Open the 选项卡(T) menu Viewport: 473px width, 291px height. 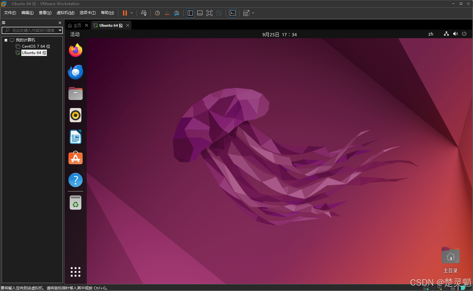(x=88, y=13)
